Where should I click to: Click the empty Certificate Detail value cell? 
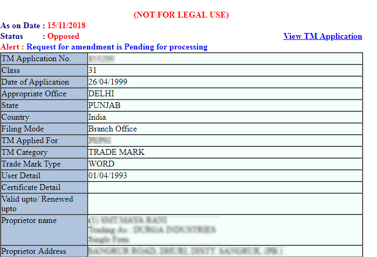224,187
